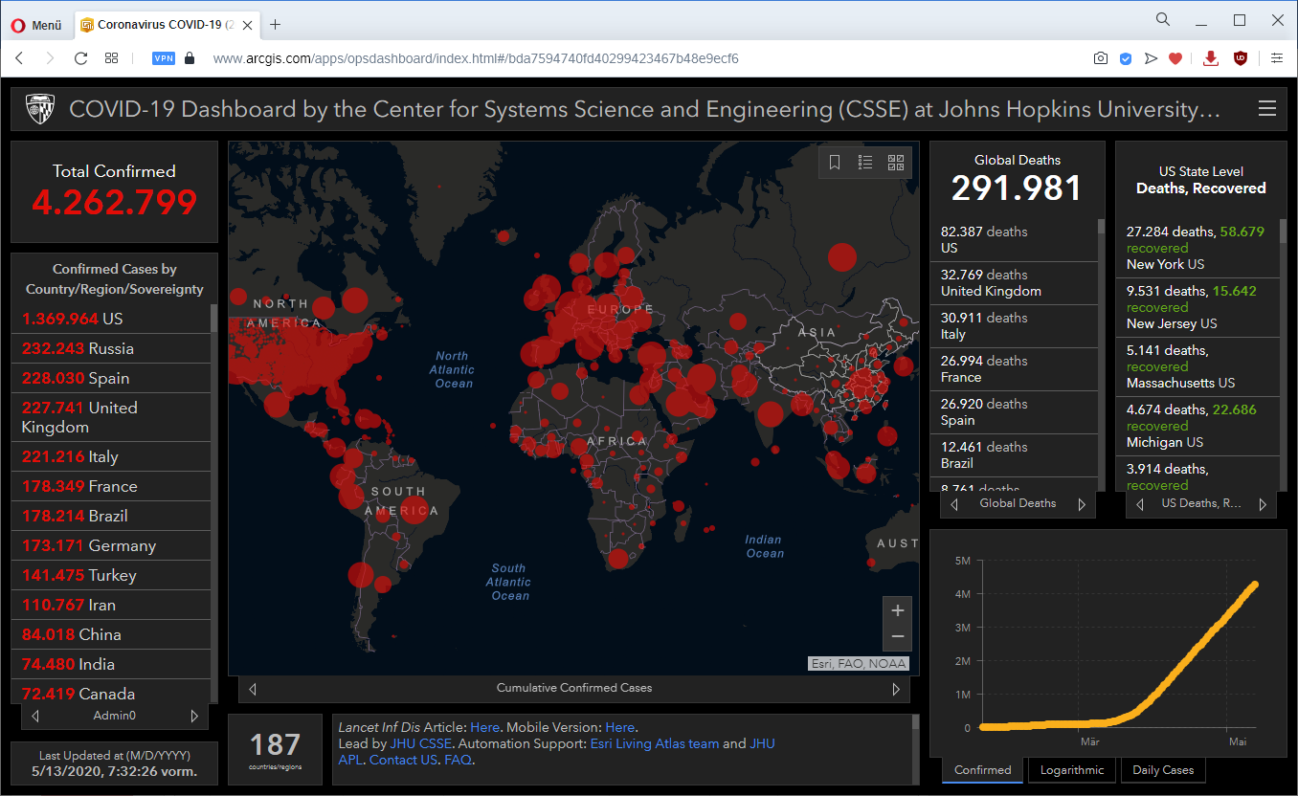Switch to the Daily Cases chart tab
1298x796 pixels.
[1163, 770]
